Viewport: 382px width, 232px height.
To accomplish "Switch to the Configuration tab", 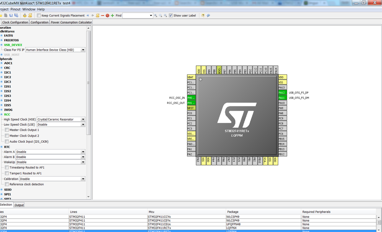I will (39, 22).
